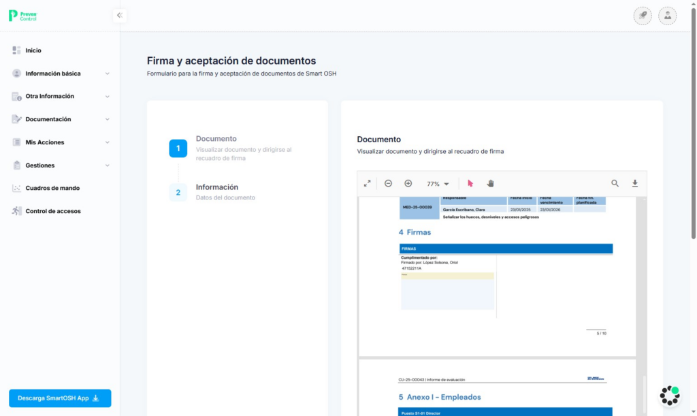697x416 pixels.
Task: Open the rocket icon in header
Action: [x=643, y=16]
